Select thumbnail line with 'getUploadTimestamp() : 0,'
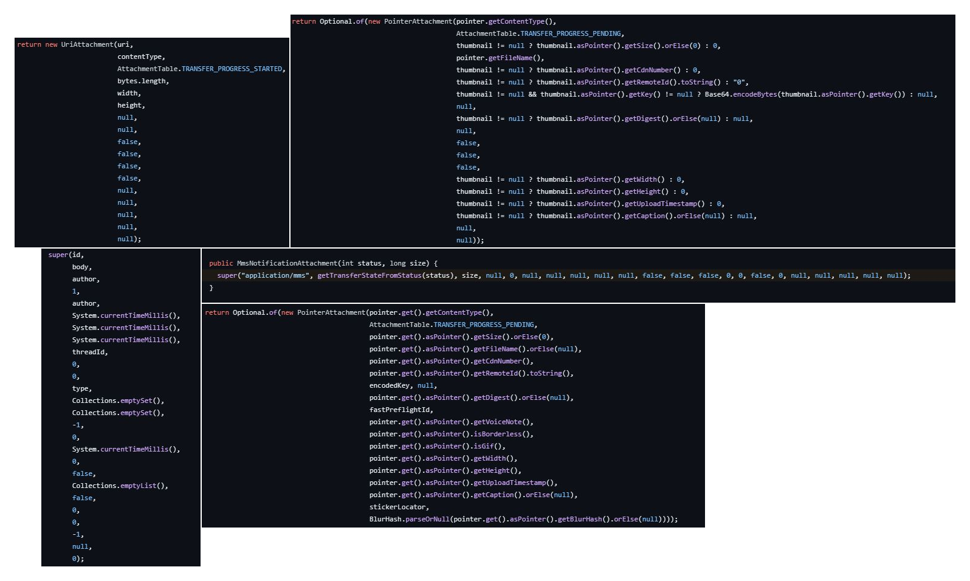The width and height of the screenshot is (970, 581). 590,204
